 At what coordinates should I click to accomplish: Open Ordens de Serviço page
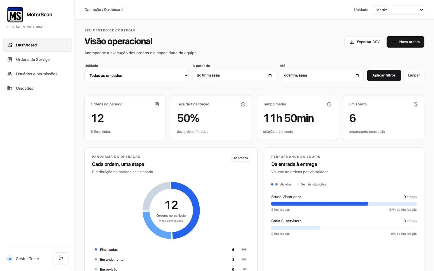tap(37, 59)
